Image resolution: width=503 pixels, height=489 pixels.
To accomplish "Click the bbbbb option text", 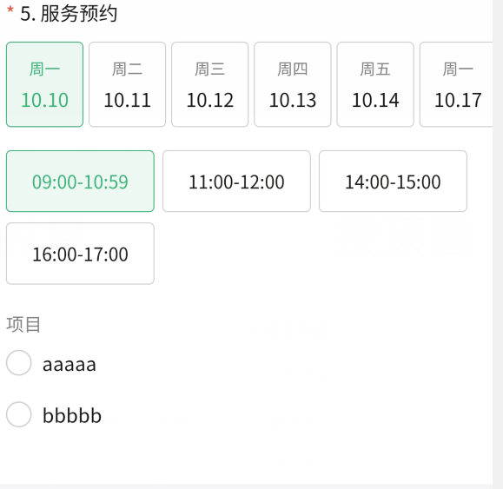I will 72,415.
